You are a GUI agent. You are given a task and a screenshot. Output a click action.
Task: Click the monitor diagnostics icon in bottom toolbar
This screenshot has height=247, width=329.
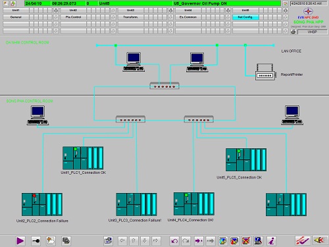tap(258, 241)
